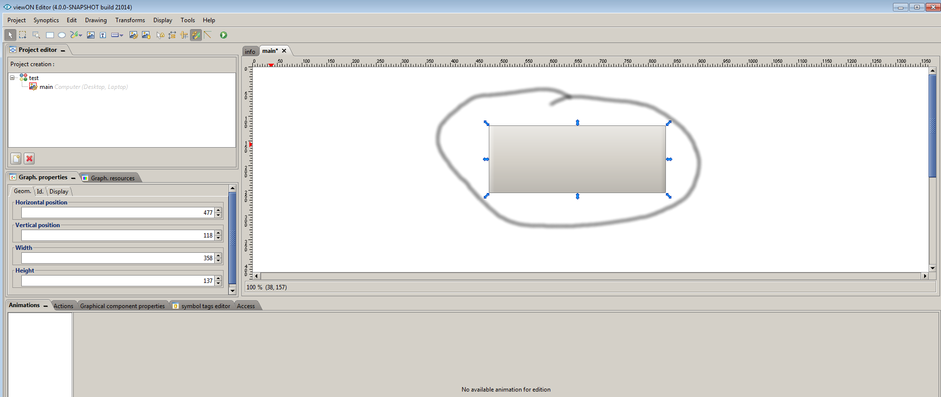Viewport: 941px width, 397px height.
Task: Open the Transforms menu
Action: (130, 20)
